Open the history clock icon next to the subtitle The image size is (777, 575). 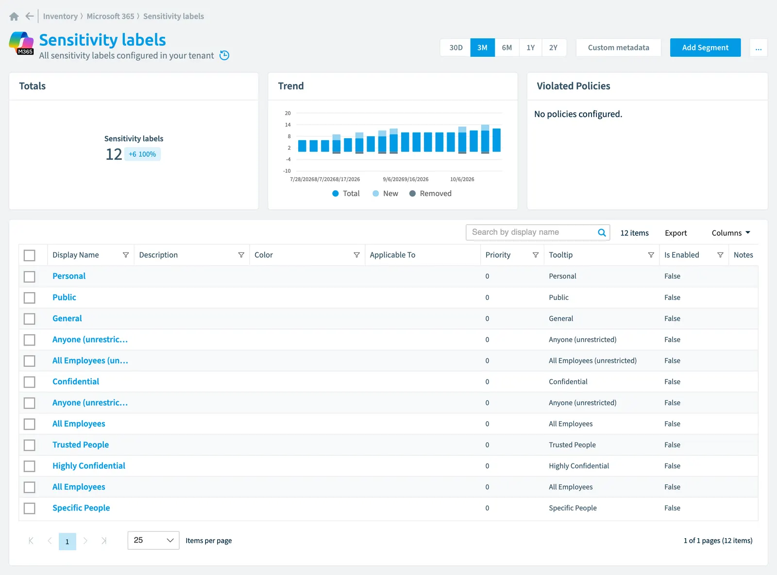tap(224, 55)
